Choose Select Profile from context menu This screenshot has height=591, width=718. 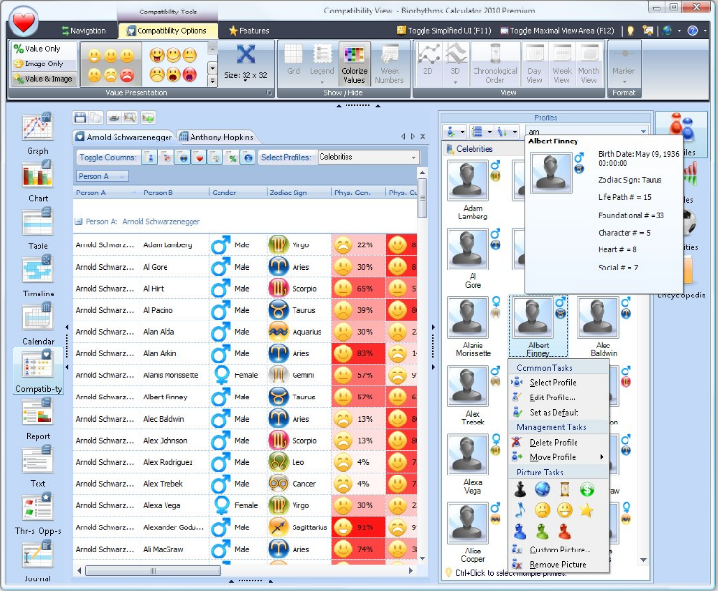tap(558, 382)
